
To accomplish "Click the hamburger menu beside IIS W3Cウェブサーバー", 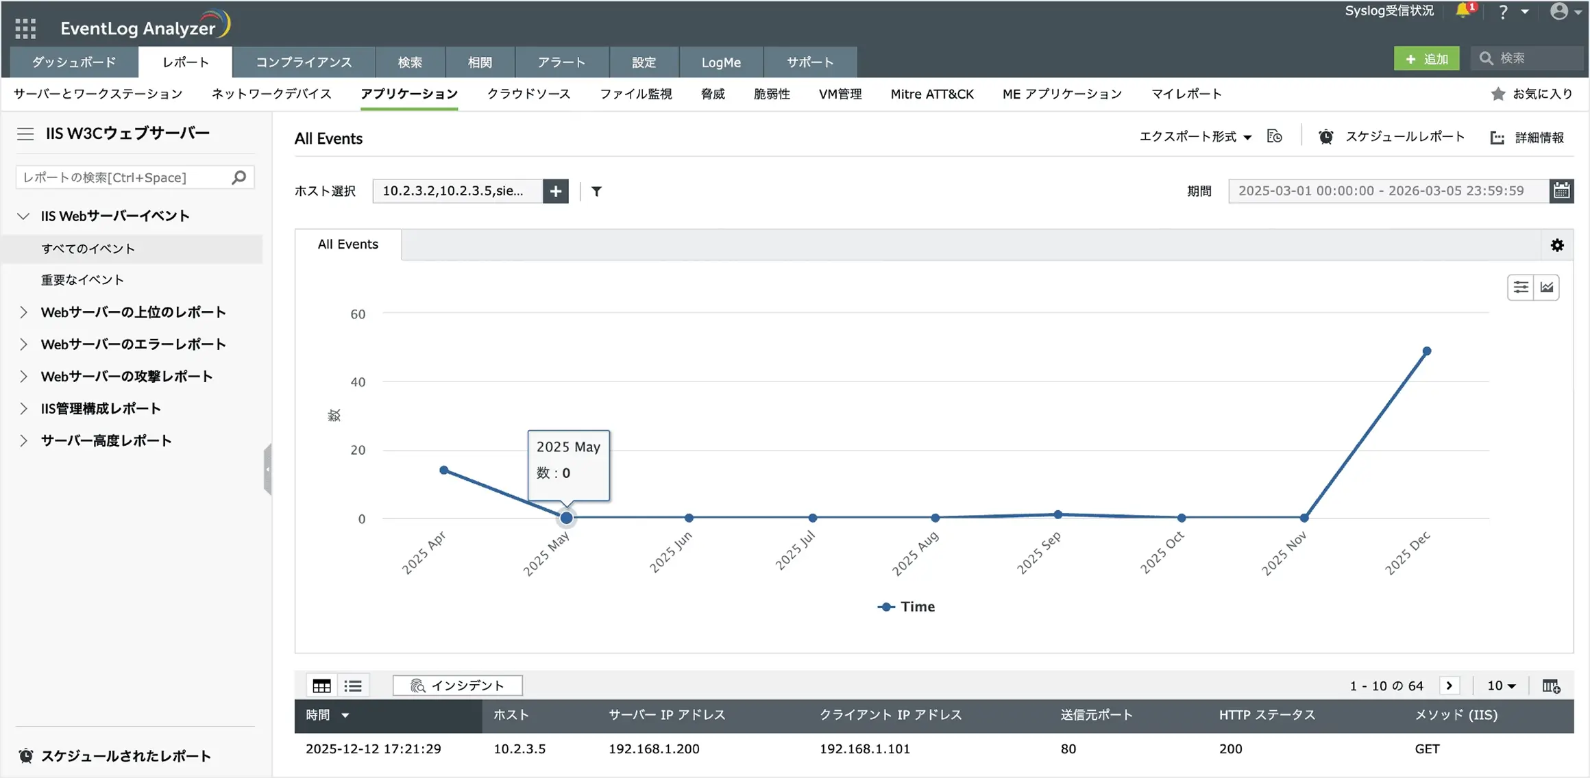I will (x=25, y=134).
